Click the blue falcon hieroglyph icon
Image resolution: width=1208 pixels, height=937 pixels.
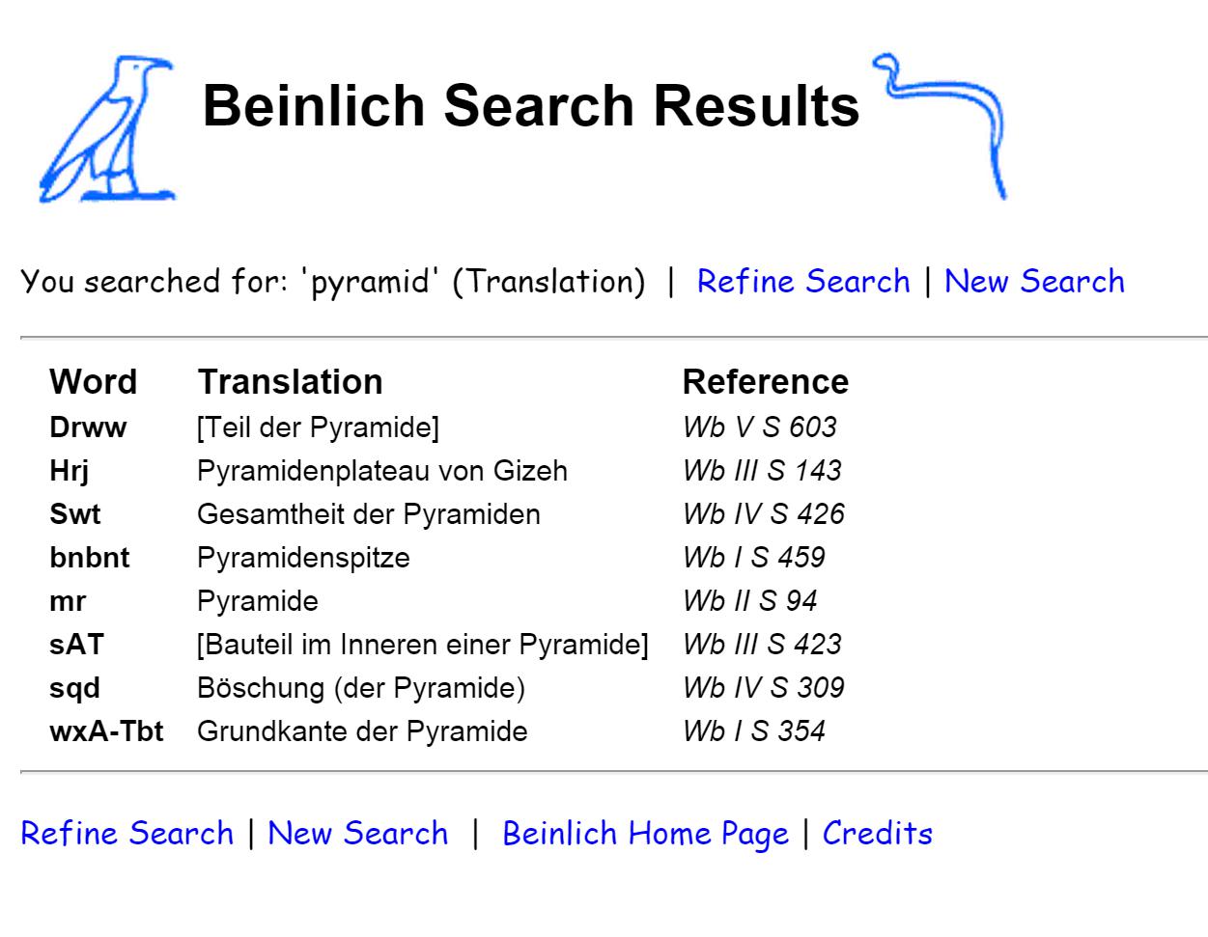click(x=107, y=129)
